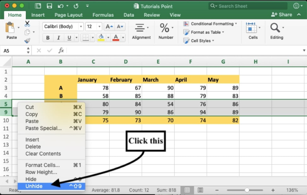The height and width of the screenshot is (195, 307).
Task: Apply the yellow fill color bucket
Action: coord(101,38)
